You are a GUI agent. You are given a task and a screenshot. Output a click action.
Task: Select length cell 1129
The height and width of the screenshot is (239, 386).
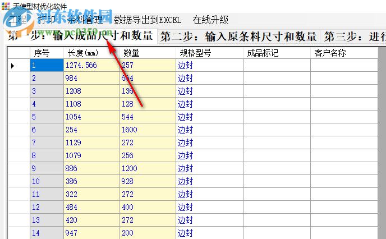(91, 143)
